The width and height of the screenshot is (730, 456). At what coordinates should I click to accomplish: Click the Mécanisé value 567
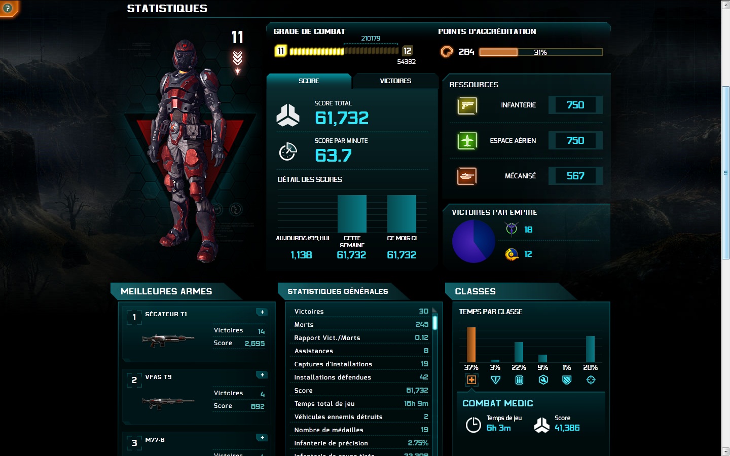[x=575, y=176]
